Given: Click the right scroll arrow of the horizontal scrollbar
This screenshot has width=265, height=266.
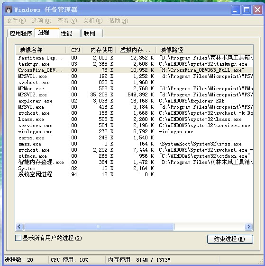Looking at the screenshot, I should tap(248, 226).
